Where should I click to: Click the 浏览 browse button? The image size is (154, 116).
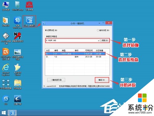[x=105, y=40]
